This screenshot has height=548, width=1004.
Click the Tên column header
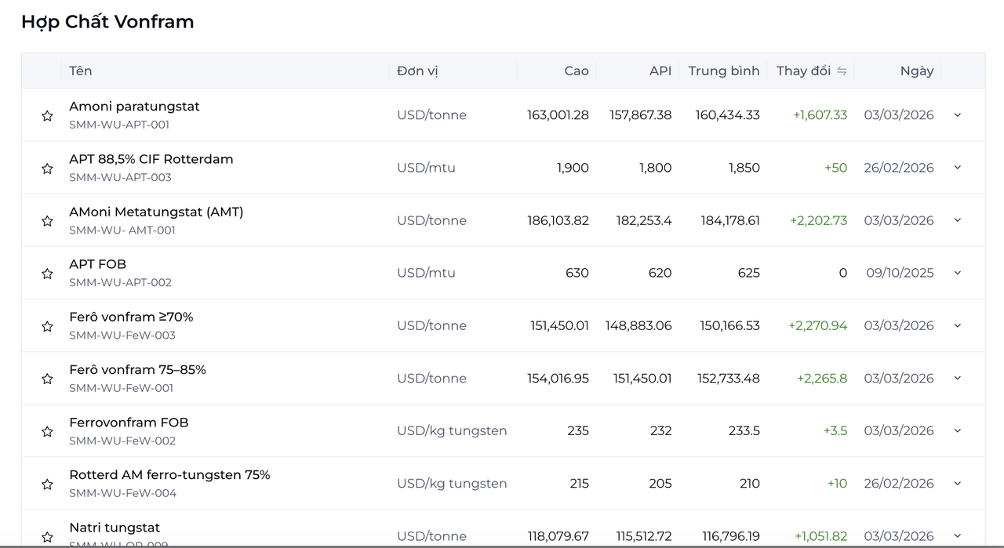click(81, 71)
